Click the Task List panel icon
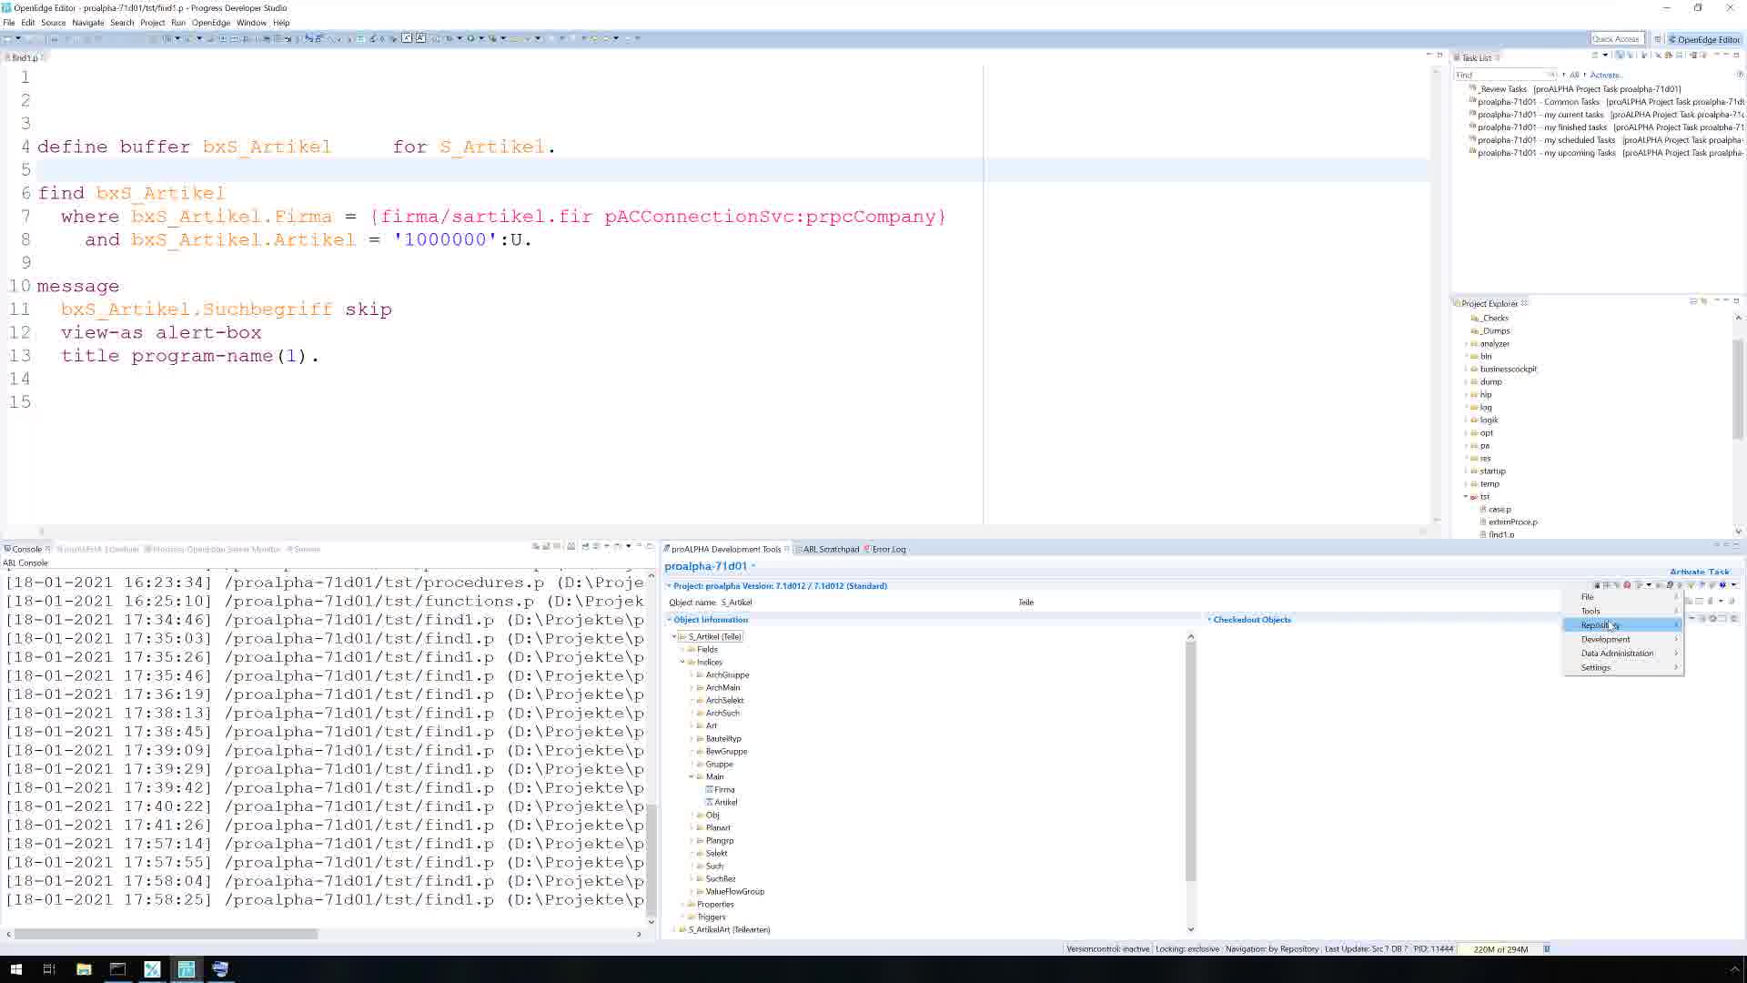 click(x=1457, y=57)
